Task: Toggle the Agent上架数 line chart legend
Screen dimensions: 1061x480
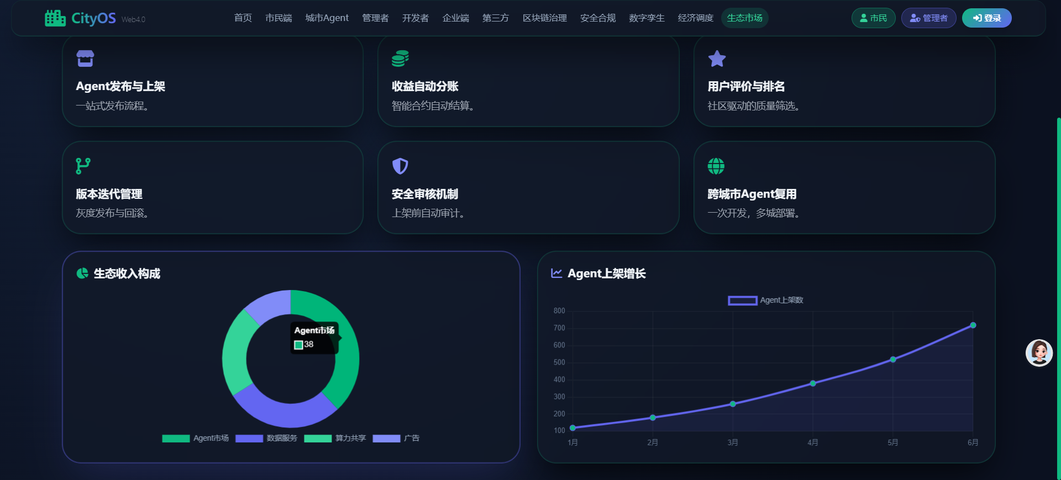Action: click(765, 300)
